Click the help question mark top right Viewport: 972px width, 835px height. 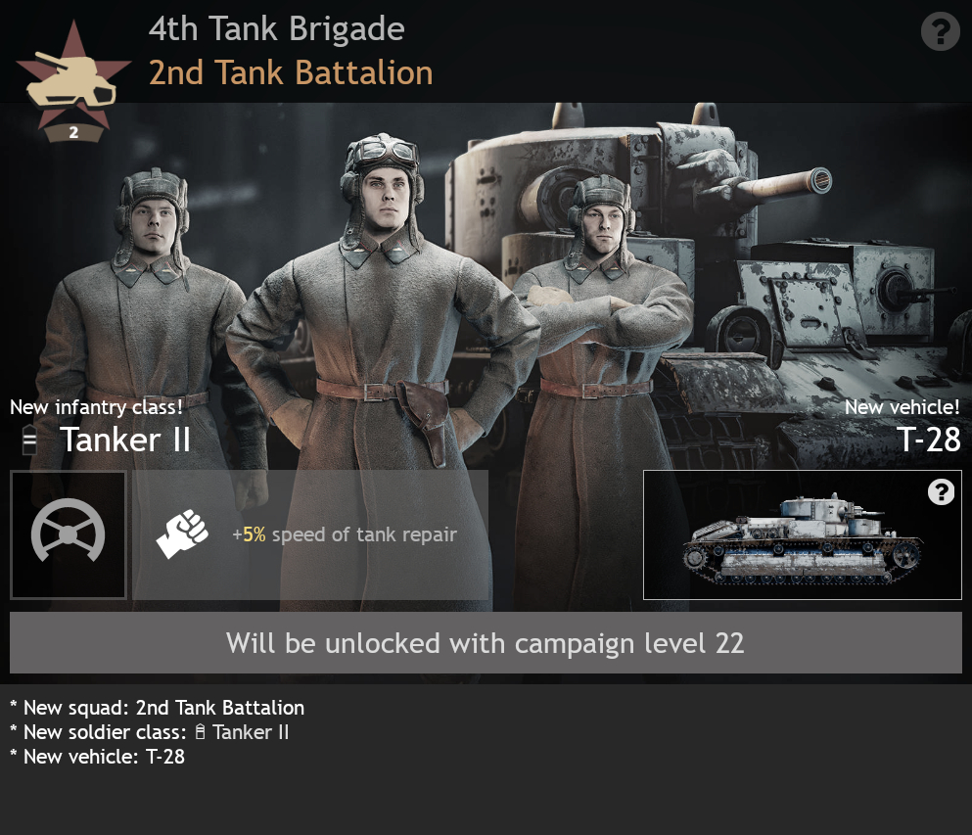tap(941, 31)
